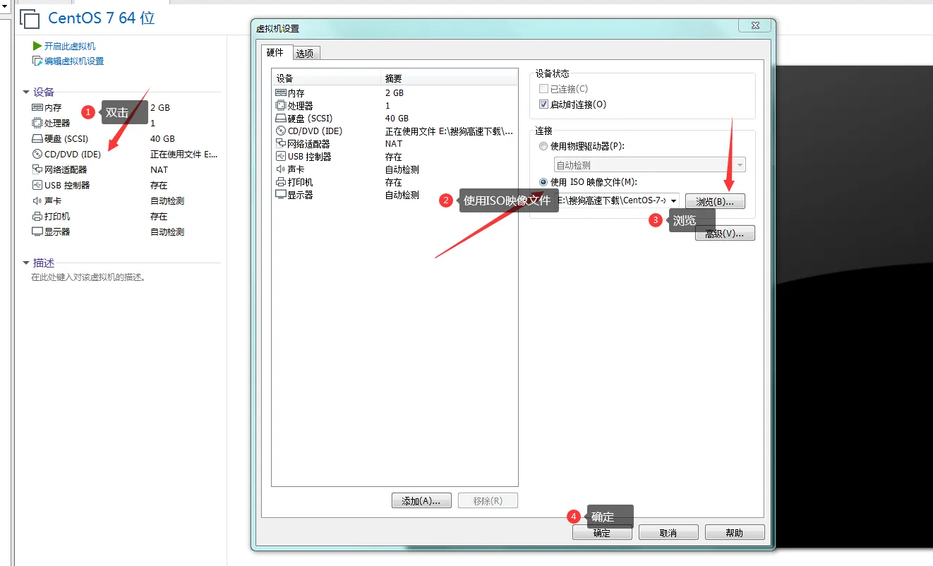This screenshot has height=566, width=933.
Task: Select the 网络适配器 network icon in left panel
Action: [x=37, y=169]
